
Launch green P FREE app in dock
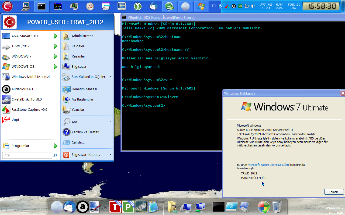(128, 207)
